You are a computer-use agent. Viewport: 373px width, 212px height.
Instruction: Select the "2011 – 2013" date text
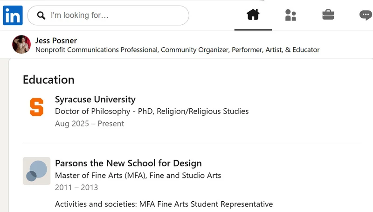tap(76, 187)
